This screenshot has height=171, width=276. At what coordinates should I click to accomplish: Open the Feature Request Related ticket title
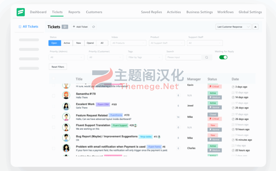click(92, 115)
